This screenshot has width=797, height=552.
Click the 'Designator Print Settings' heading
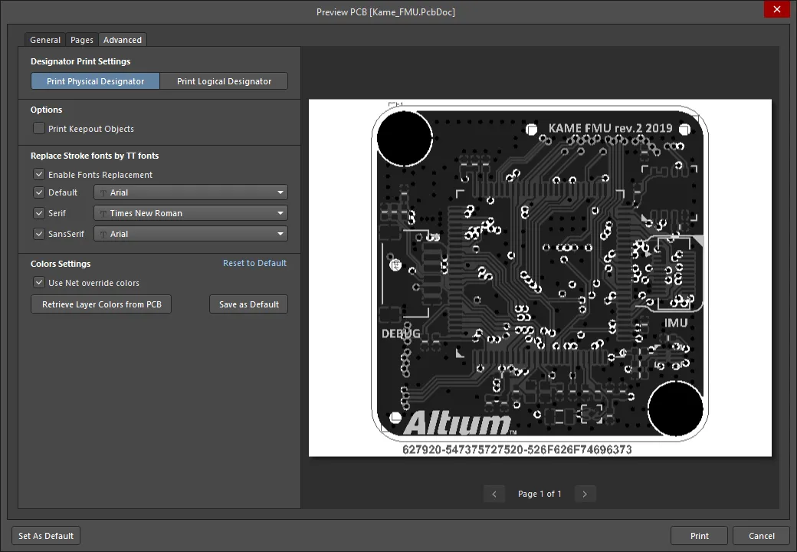coord(80,61)
